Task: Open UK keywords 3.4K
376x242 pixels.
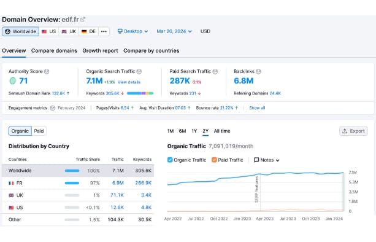Action: tap(146, 195)
